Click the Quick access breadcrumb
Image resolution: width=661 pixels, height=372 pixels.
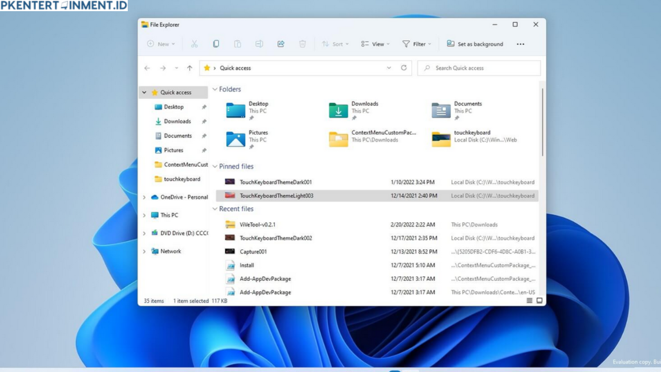pyautogui.click(x=237, y=68)
